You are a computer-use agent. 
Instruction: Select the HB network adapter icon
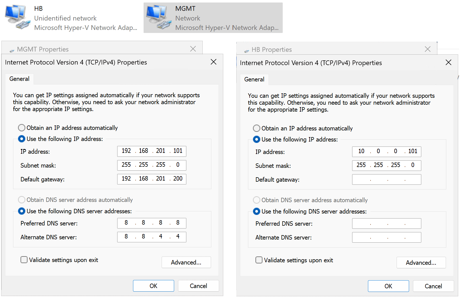[x=17, y=17]
